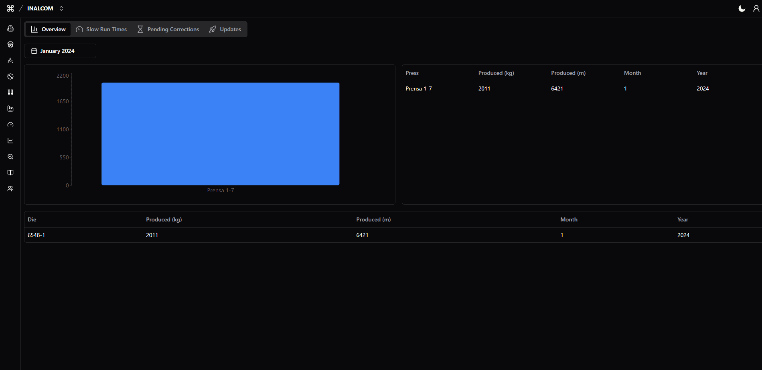Toggle dark mode with the moon icon
Image resolution: width=762 pixels, height=370 pixels.
[x=742, y=8]
